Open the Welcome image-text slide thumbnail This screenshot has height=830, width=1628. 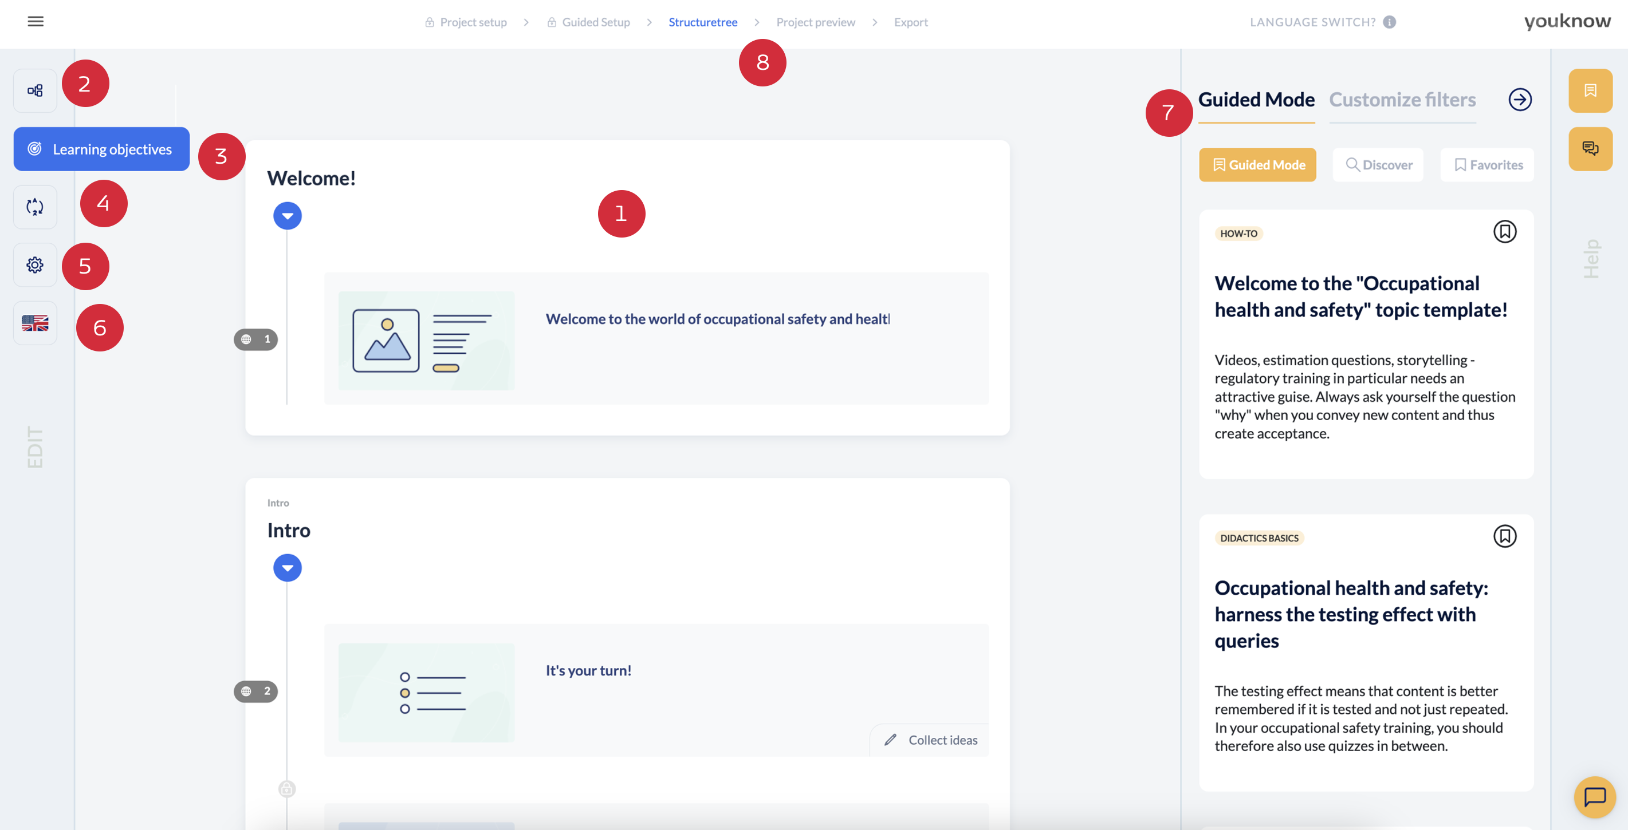[426, 341]
